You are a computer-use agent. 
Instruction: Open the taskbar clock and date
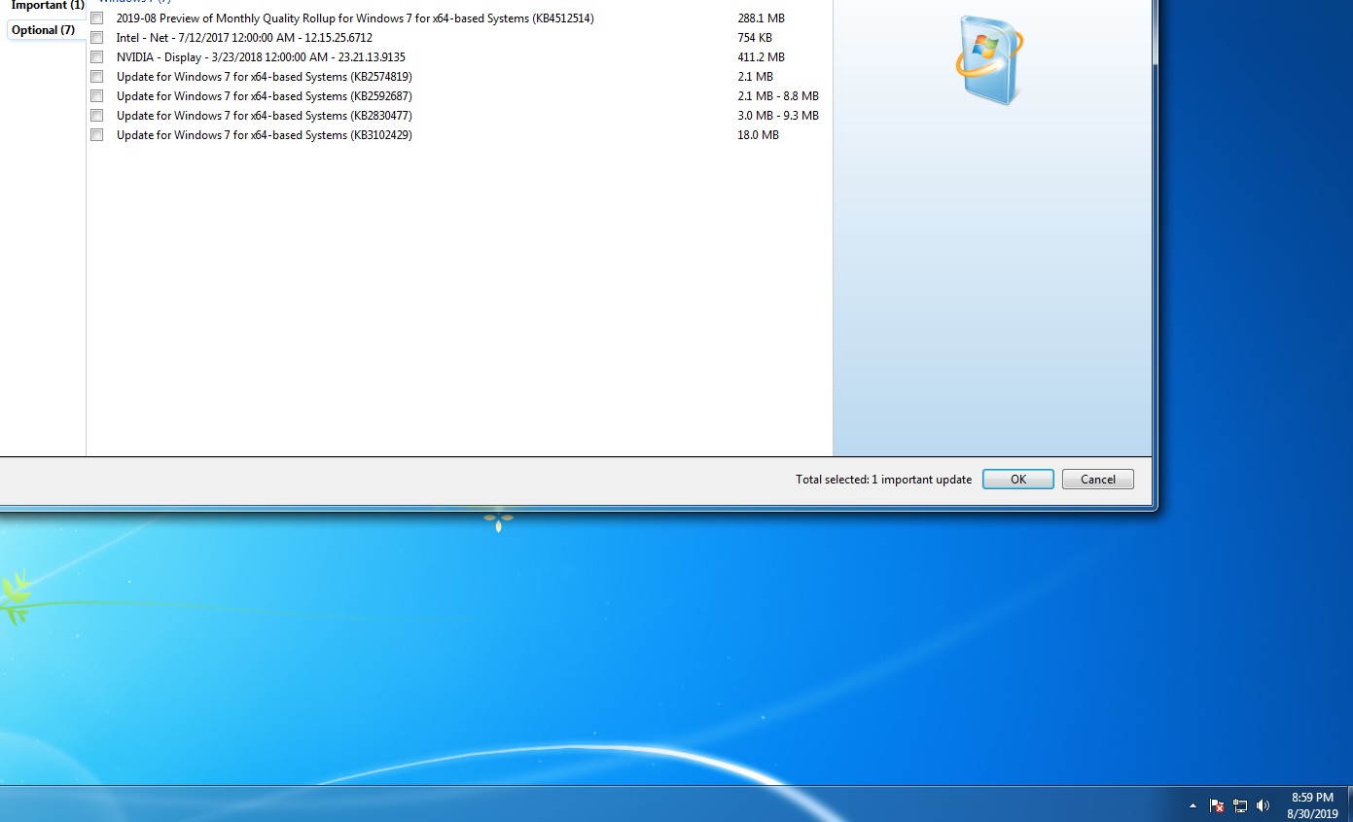1311,805
